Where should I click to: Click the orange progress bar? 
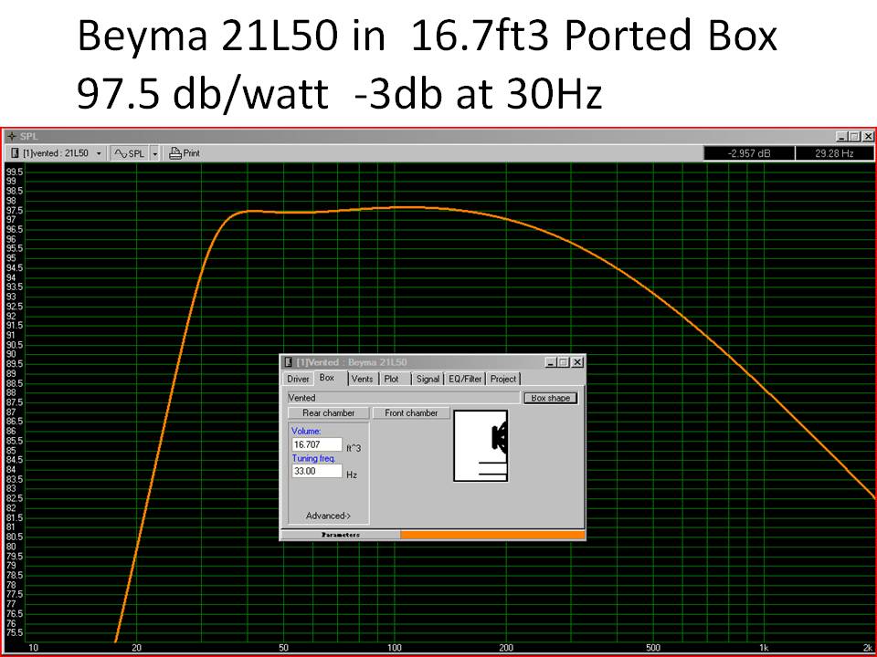click(x=492, y=535)
